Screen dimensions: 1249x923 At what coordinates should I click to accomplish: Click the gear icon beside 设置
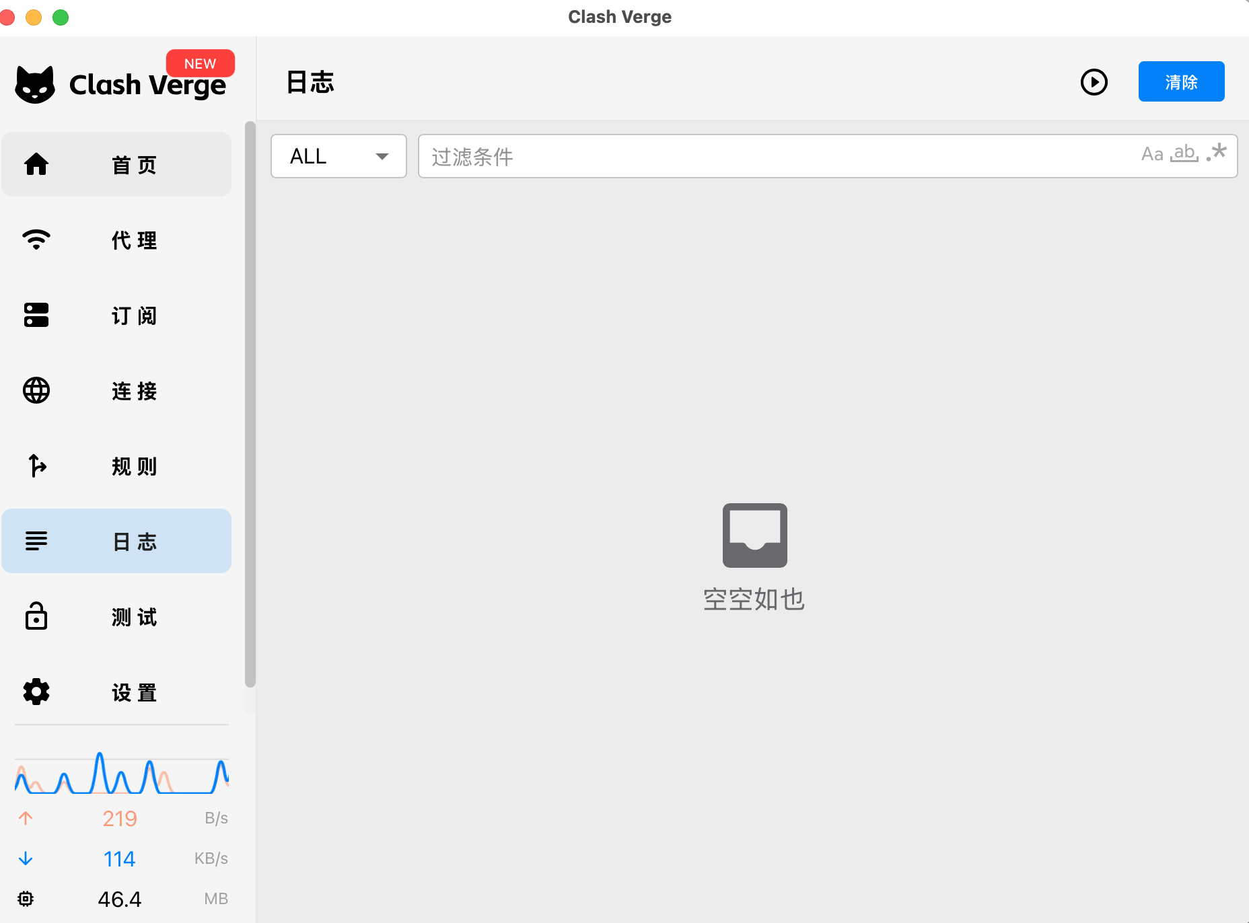point(36,692)
